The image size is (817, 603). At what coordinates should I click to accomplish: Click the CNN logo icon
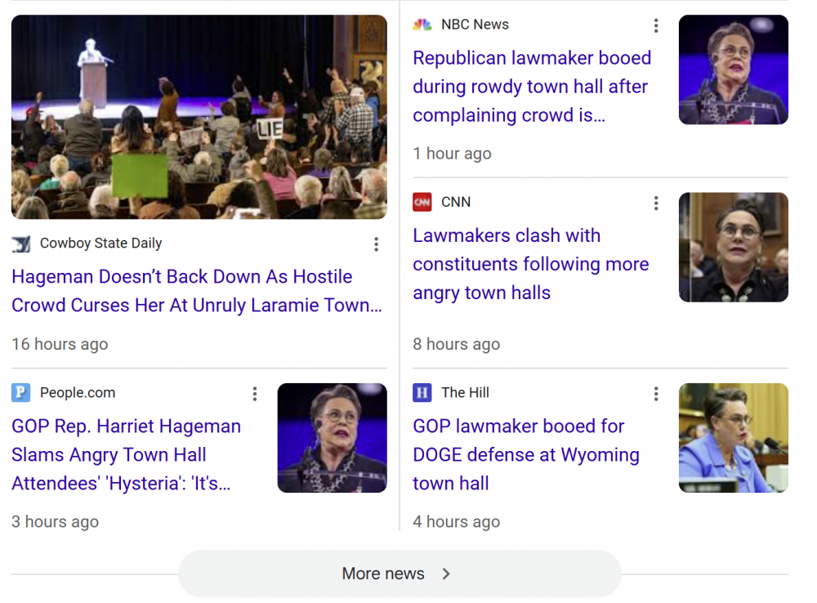pyautogui.click(x=422, y=202)
